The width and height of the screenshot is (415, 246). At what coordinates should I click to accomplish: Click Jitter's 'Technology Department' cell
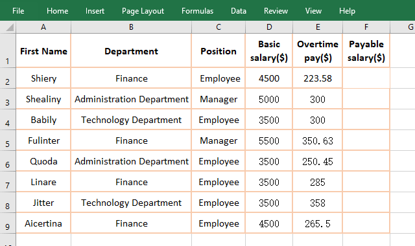click(131, 203)
